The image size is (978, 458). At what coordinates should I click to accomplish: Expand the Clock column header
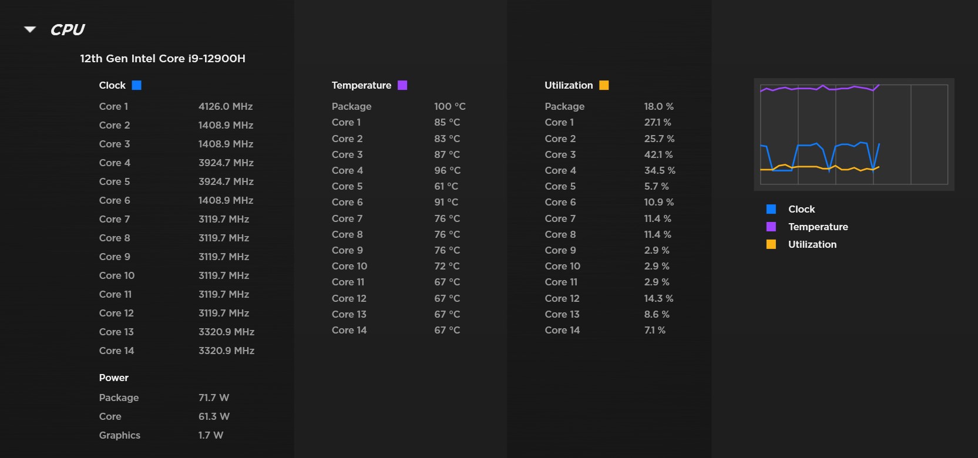coord(112,85)
